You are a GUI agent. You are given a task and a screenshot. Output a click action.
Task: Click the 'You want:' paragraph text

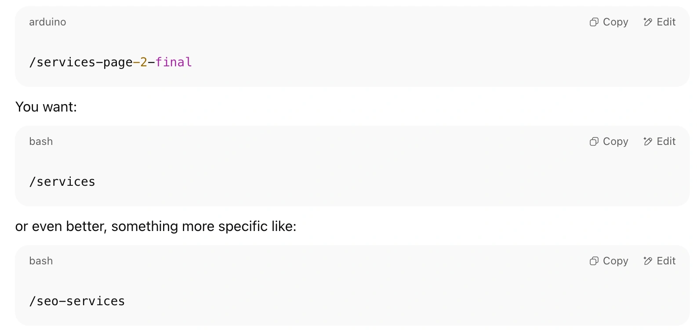click(46, 107)
